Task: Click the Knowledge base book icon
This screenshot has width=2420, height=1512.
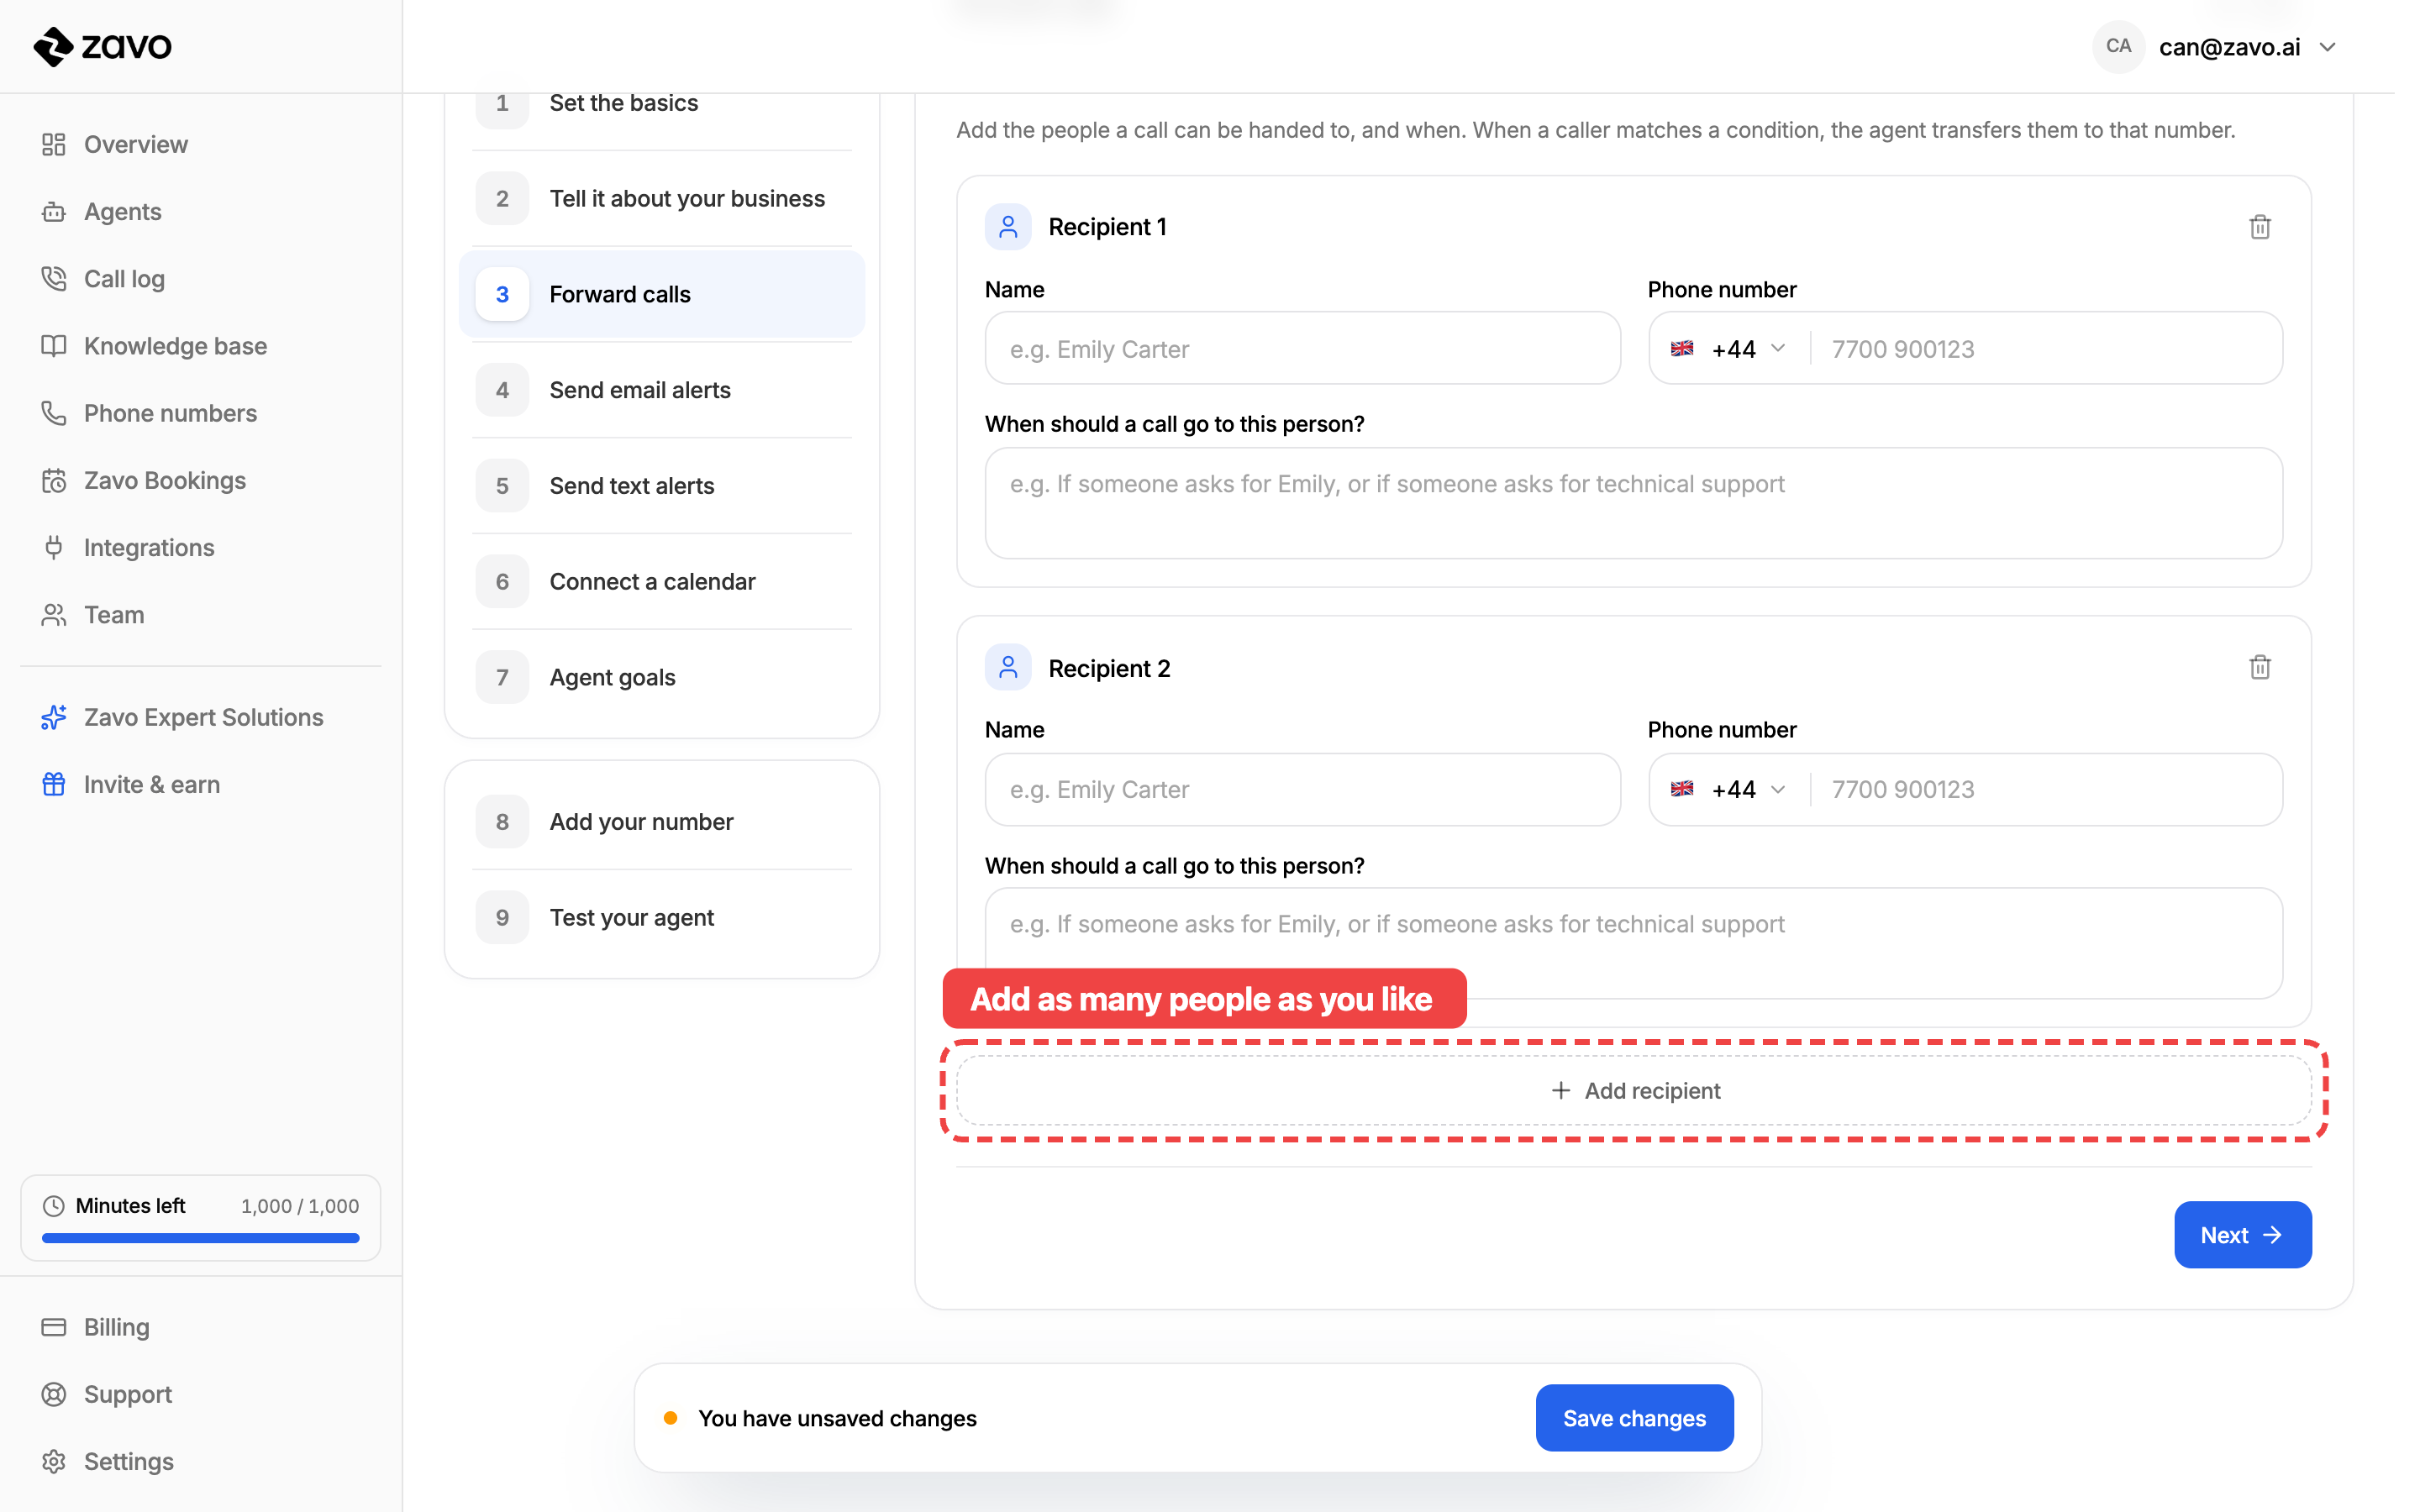Action: tap(54, 345)
